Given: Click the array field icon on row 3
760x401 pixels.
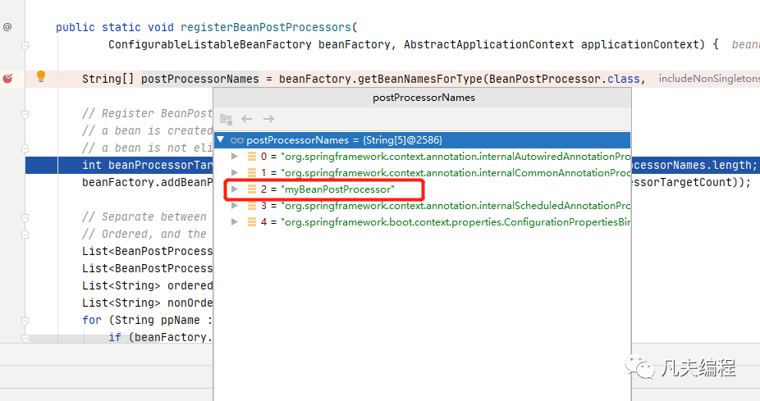Looking at the screenshot, I should coord(252,206).
